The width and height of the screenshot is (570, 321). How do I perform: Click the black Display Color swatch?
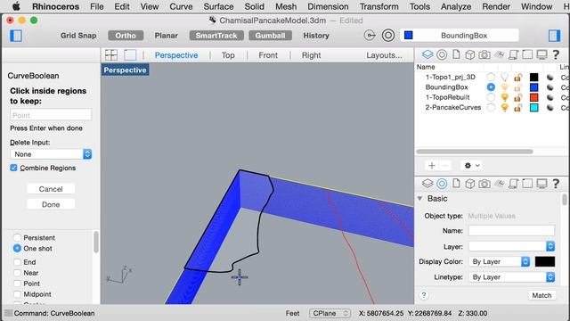coord(544,261)
